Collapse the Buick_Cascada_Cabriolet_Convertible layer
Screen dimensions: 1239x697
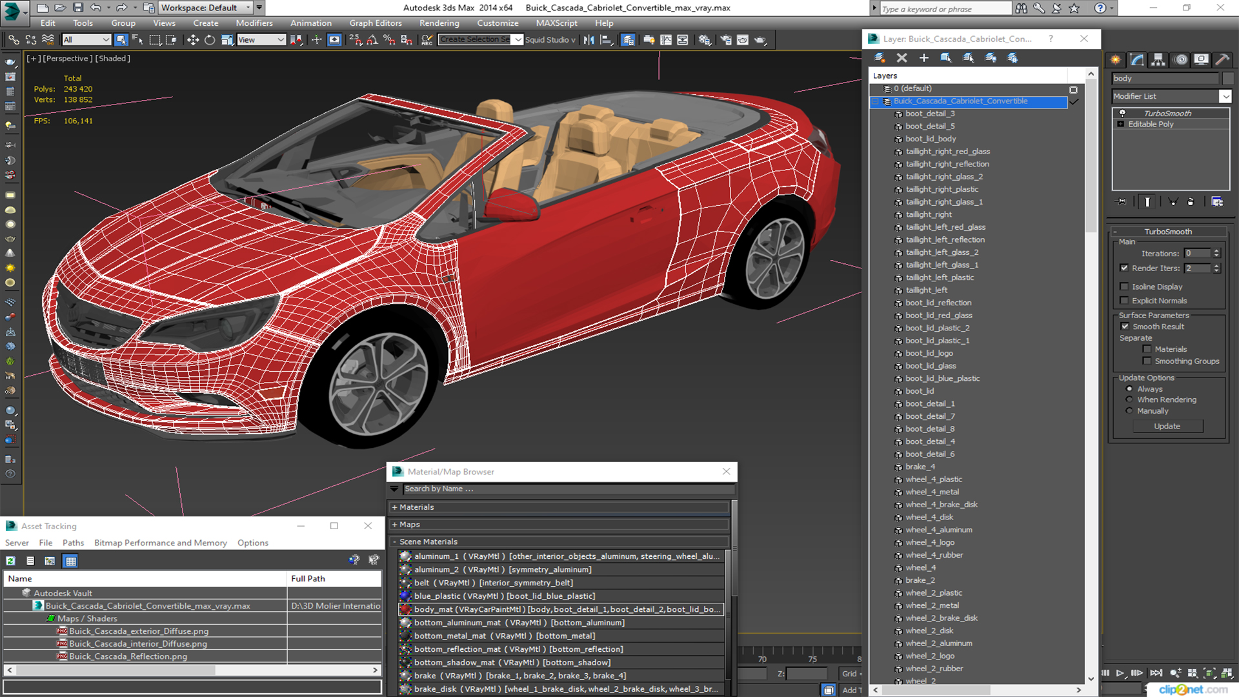coord(876,101)
